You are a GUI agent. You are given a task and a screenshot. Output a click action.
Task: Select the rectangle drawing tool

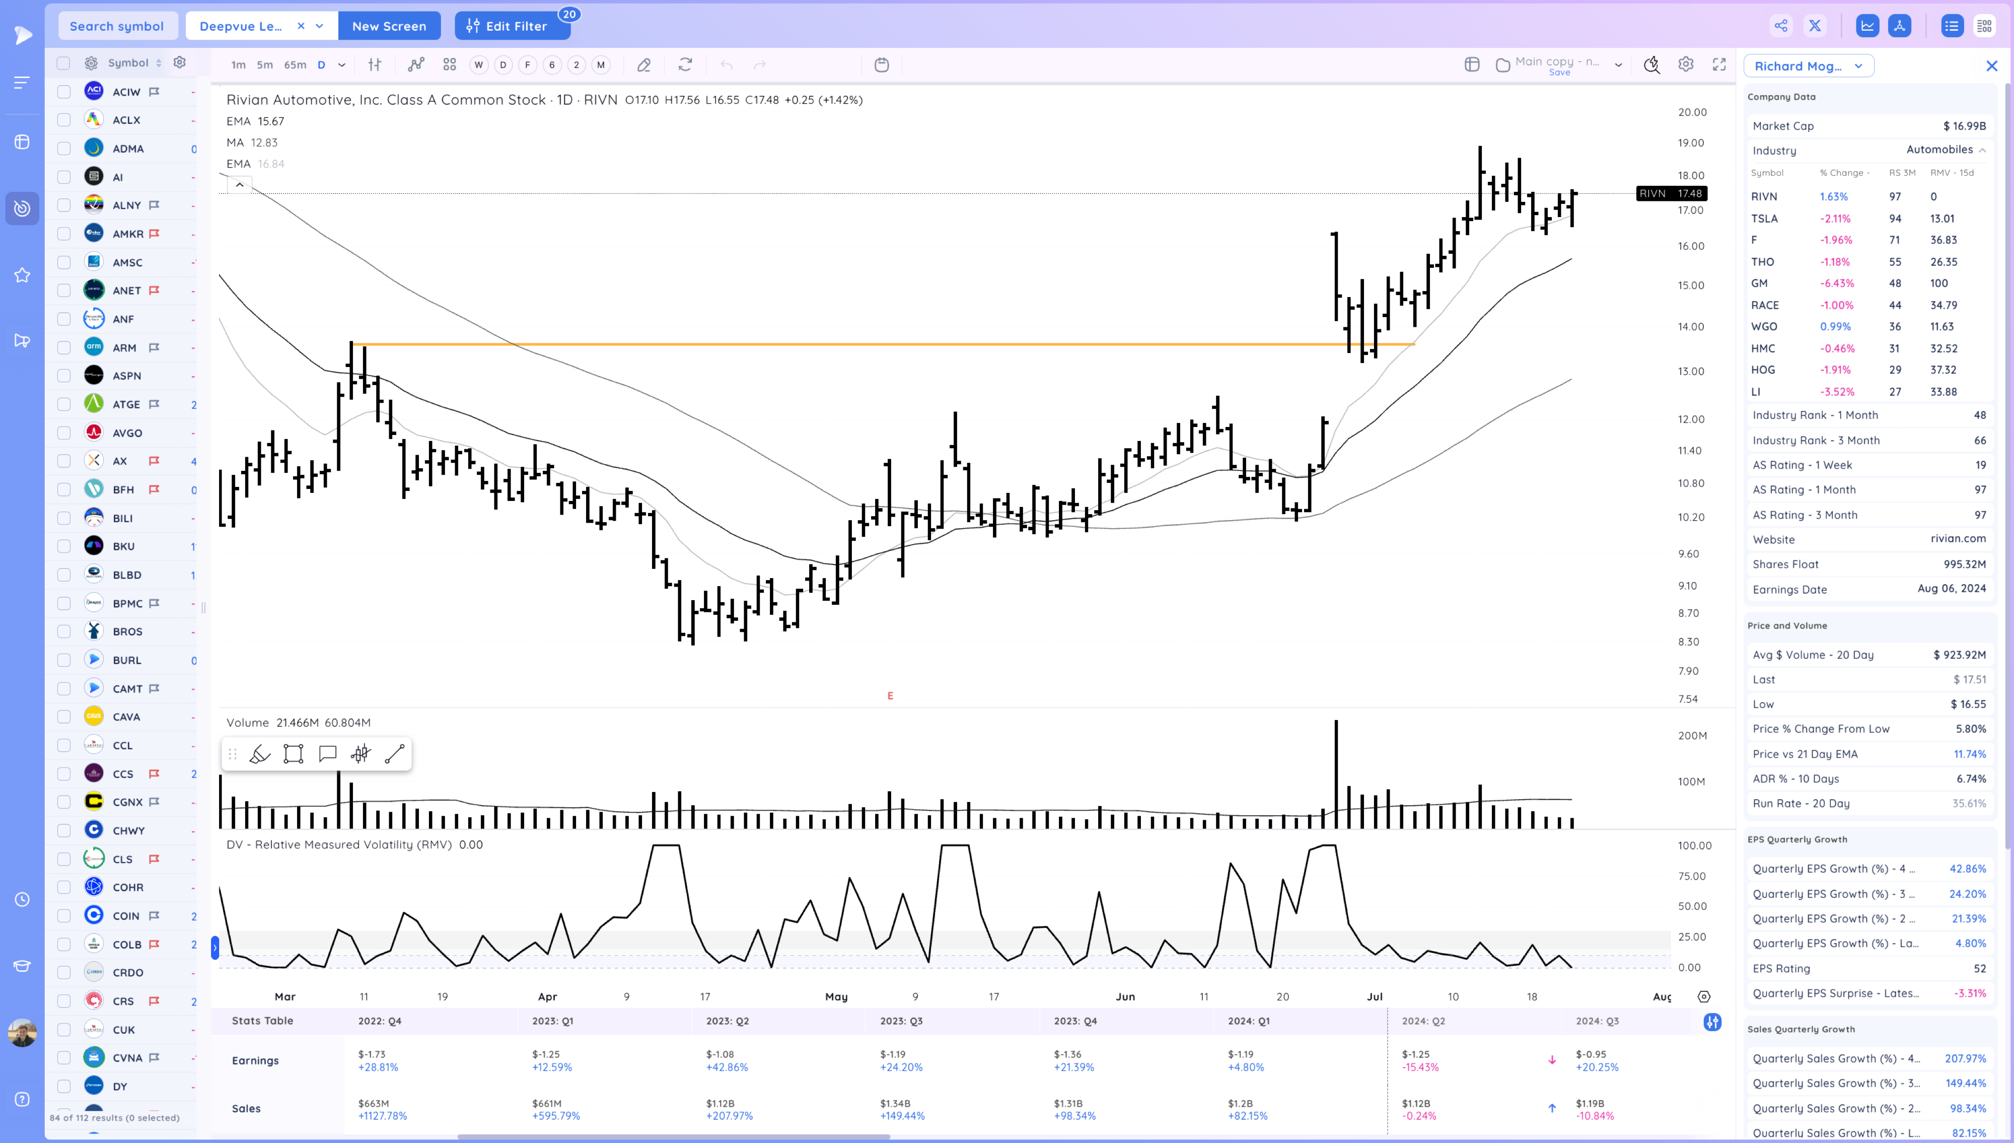[294, 754]
